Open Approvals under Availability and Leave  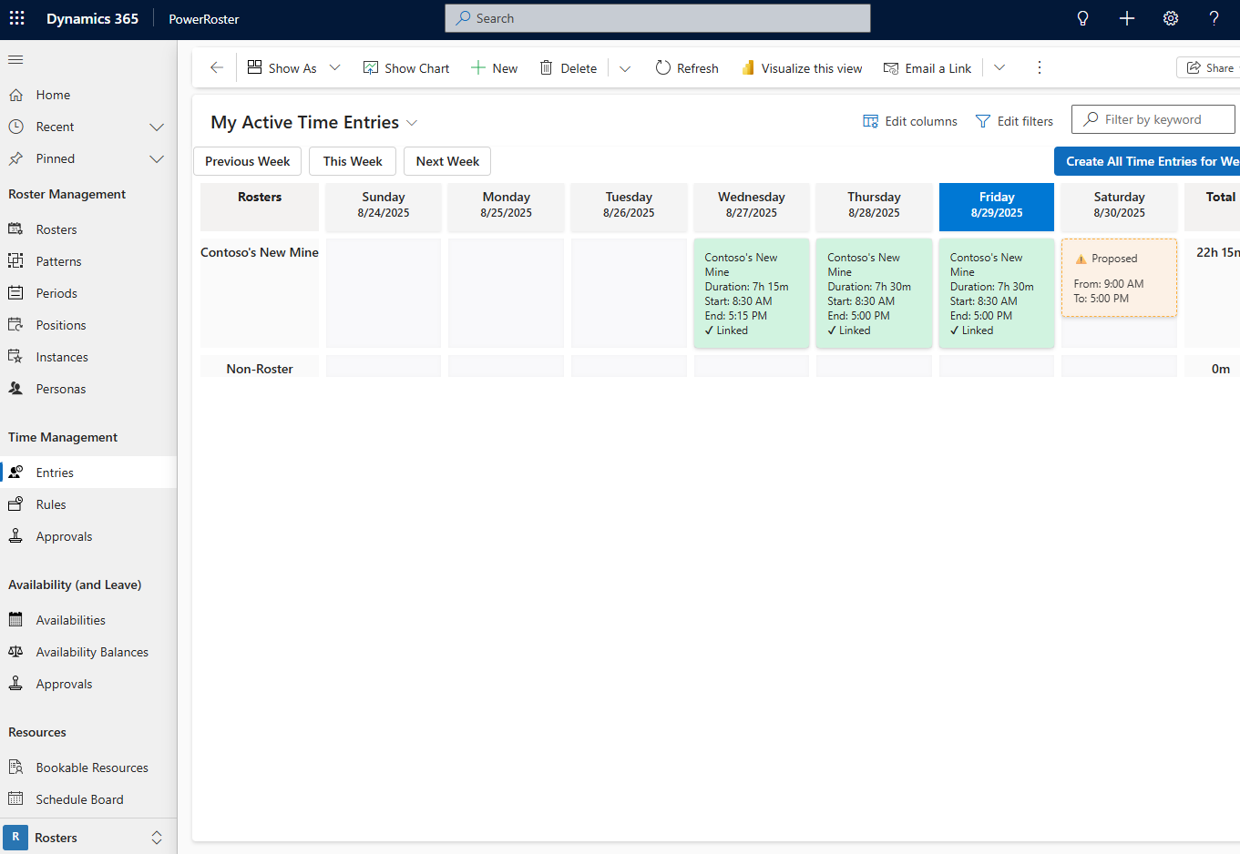pyautogui.click(x=88, y=684)
